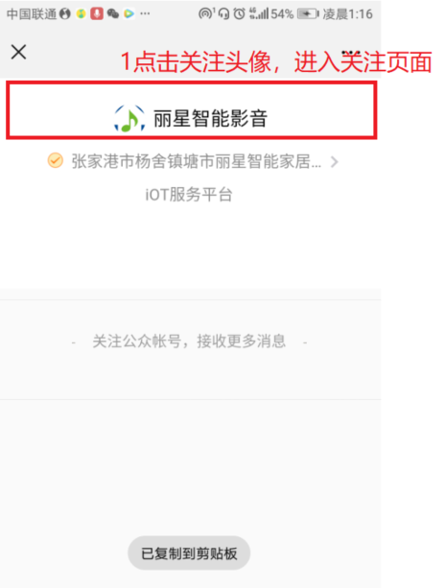Tap 关注公众帐号，接收更多消息 prompt
The width and height of the screenshot is (445, 588).
click(x=189, y=341)
